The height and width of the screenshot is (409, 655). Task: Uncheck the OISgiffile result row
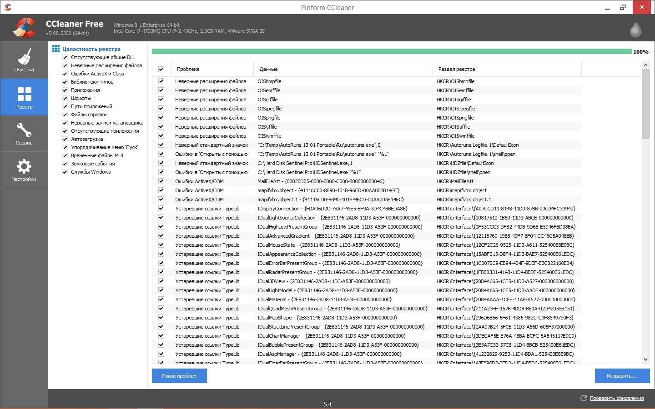(x=161, y=99)
